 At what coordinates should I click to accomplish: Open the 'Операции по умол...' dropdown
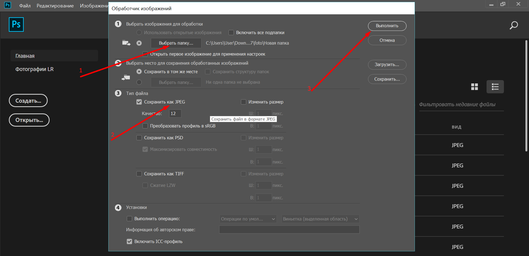point(248,219)
